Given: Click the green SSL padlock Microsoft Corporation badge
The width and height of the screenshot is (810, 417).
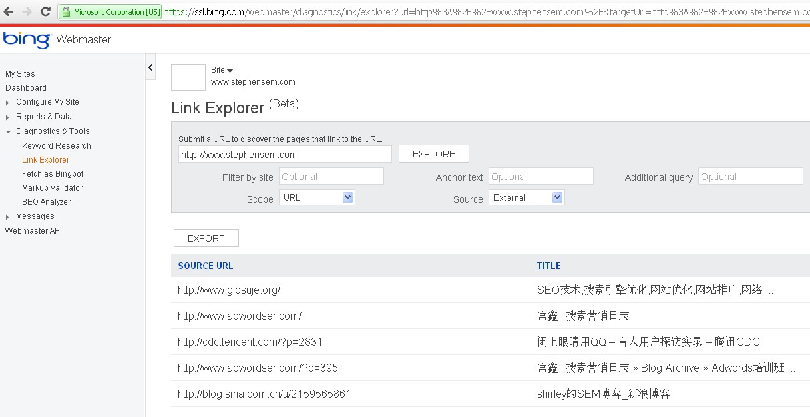Looking at the screenshot, I should click(x=110, y=12).
